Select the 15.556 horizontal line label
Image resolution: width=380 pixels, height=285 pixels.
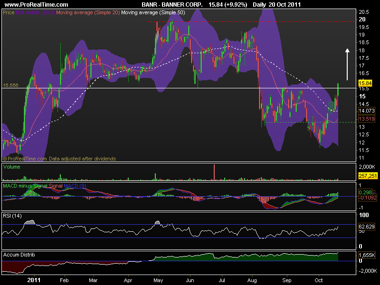(10, 85)
